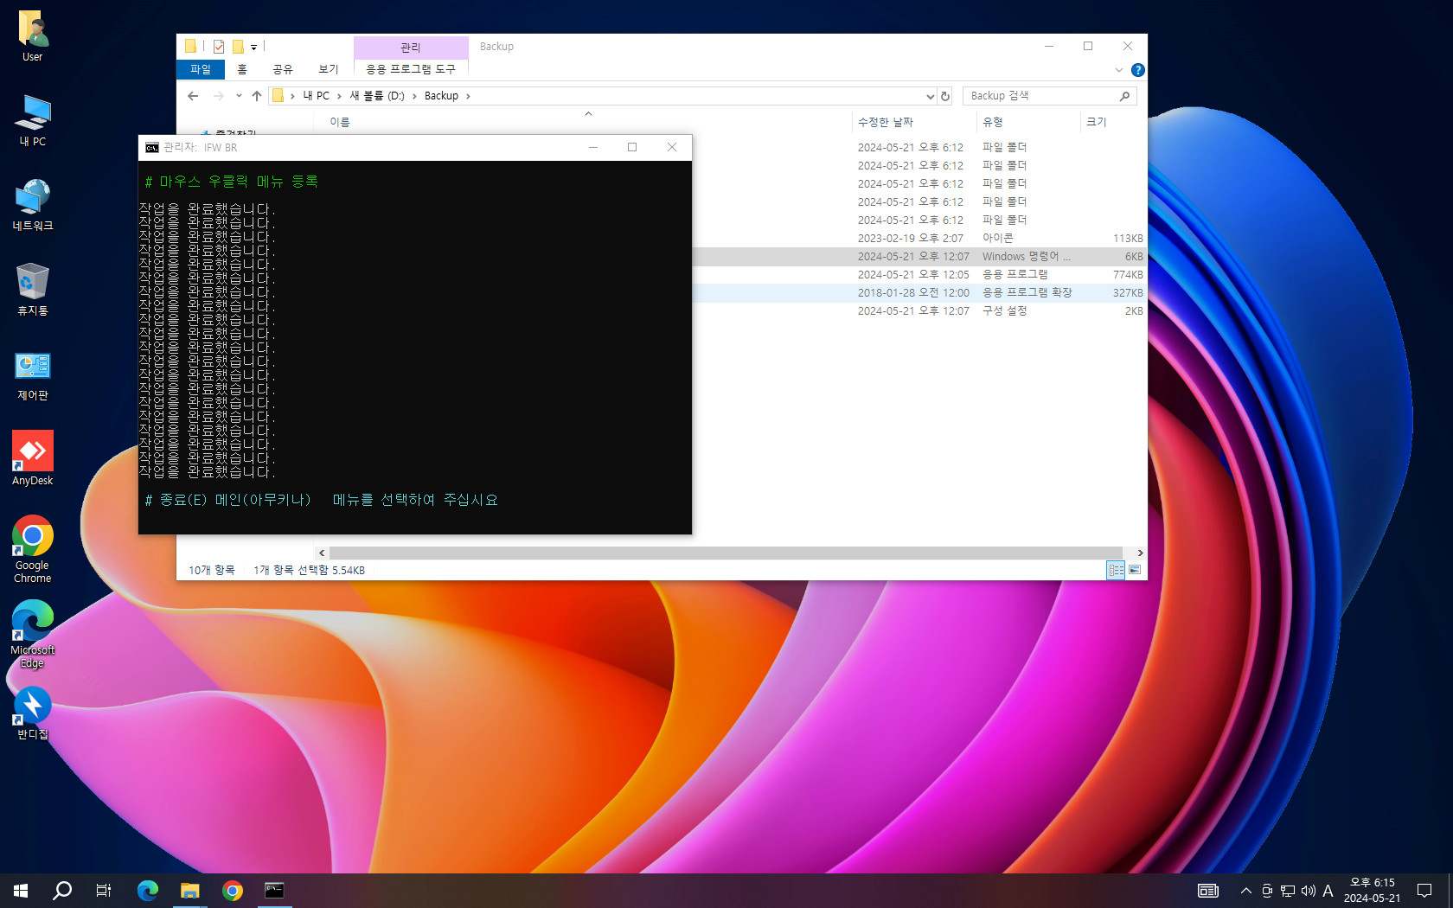Launch 반디집 desktop shortcut

[33, 713]
